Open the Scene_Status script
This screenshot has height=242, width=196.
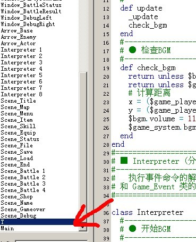click(x=20, y=139)
